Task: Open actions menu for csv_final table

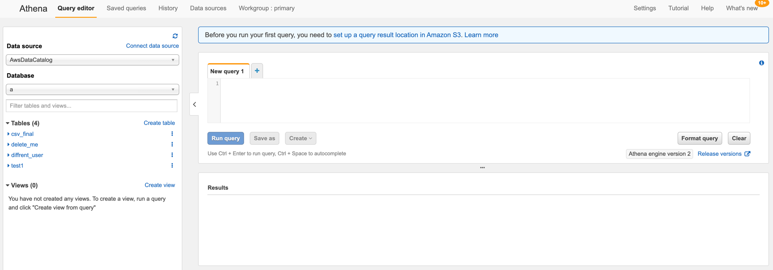Action: click(172, 134)
